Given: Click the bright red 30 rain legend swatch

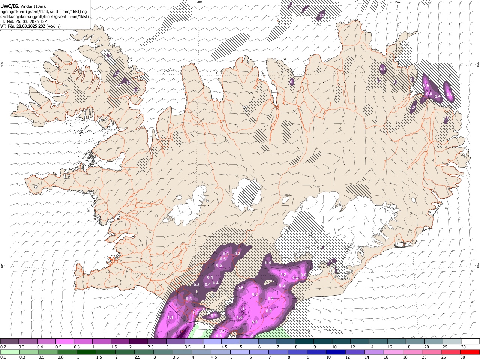Looking at the screenshot, I should (470, 352).
